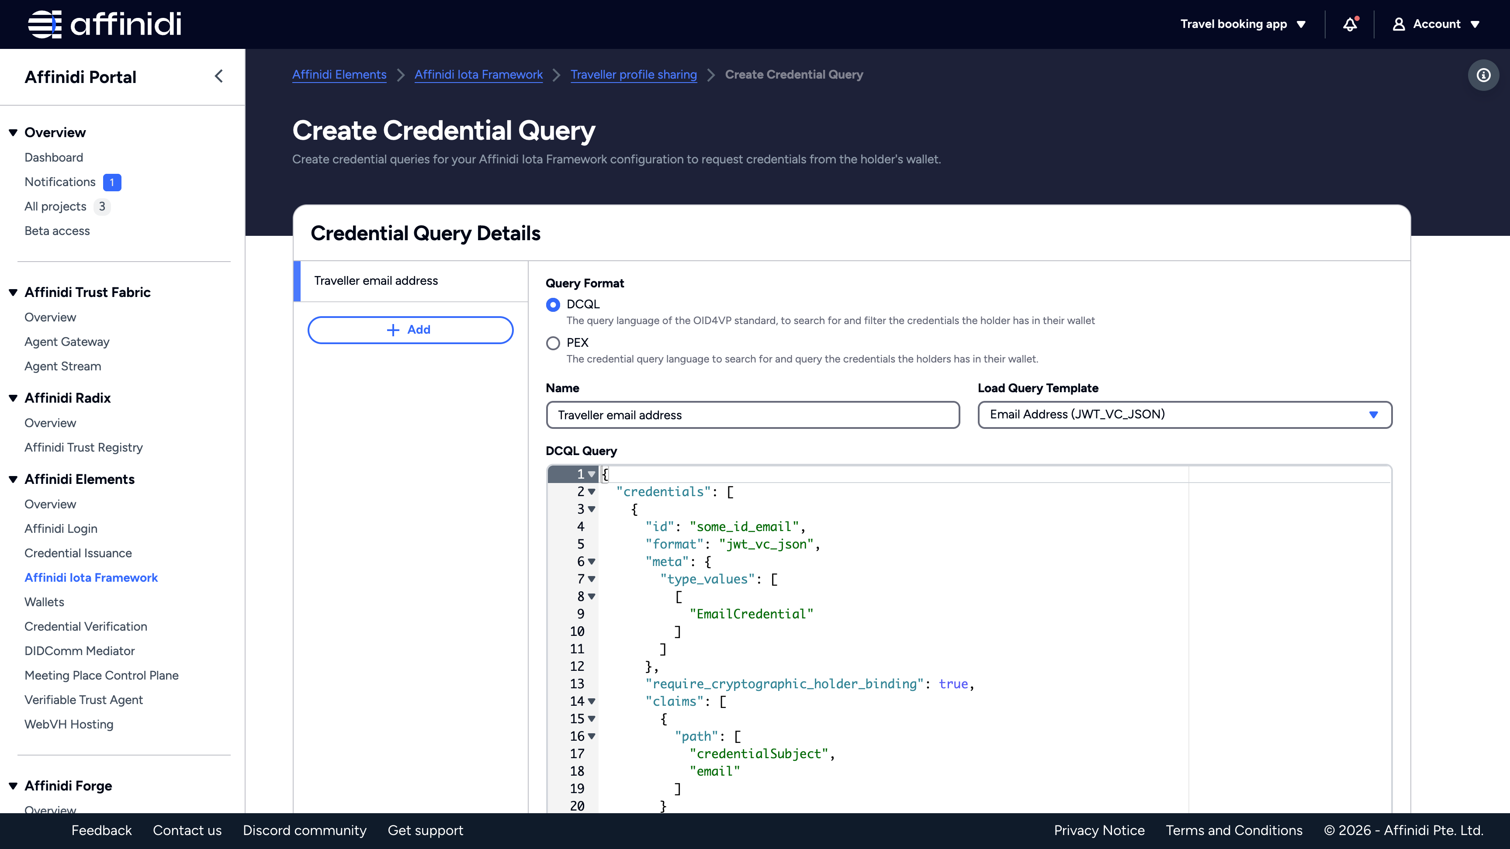Open DIDComm Mediator page
The height and width of the screenshot is (849, 1510).
coord(79,651)
